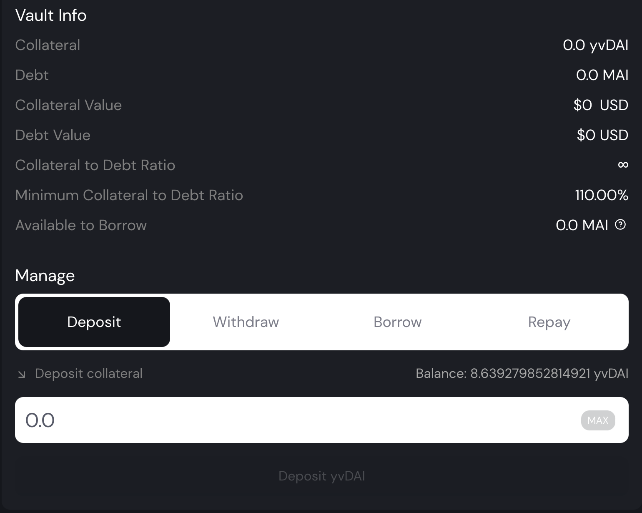Screen dimensions: 642x513
Task: Click the deposit collateral arrow icon
Action: point(21,374)
